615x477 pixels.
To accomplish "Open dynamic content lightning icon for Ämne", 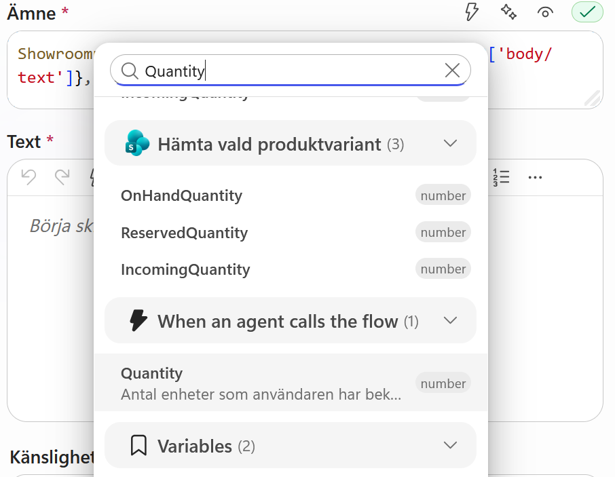I will click(472, 12).
